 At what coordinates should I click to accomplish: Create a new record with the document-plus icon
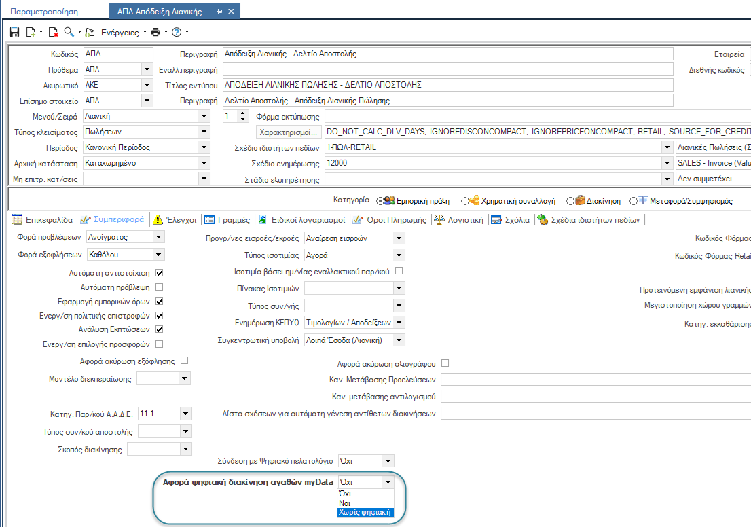tap(31, 32)
